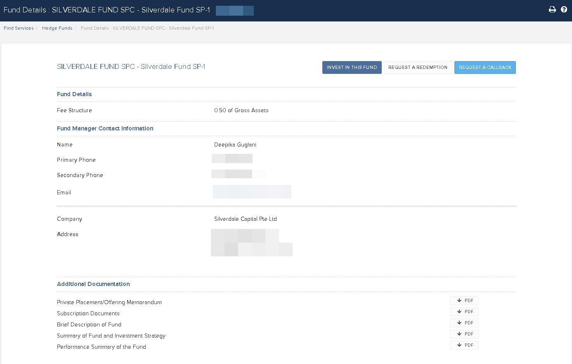Click the Subscription Documents text
This screenshot has height=364, width=572.
88,313
